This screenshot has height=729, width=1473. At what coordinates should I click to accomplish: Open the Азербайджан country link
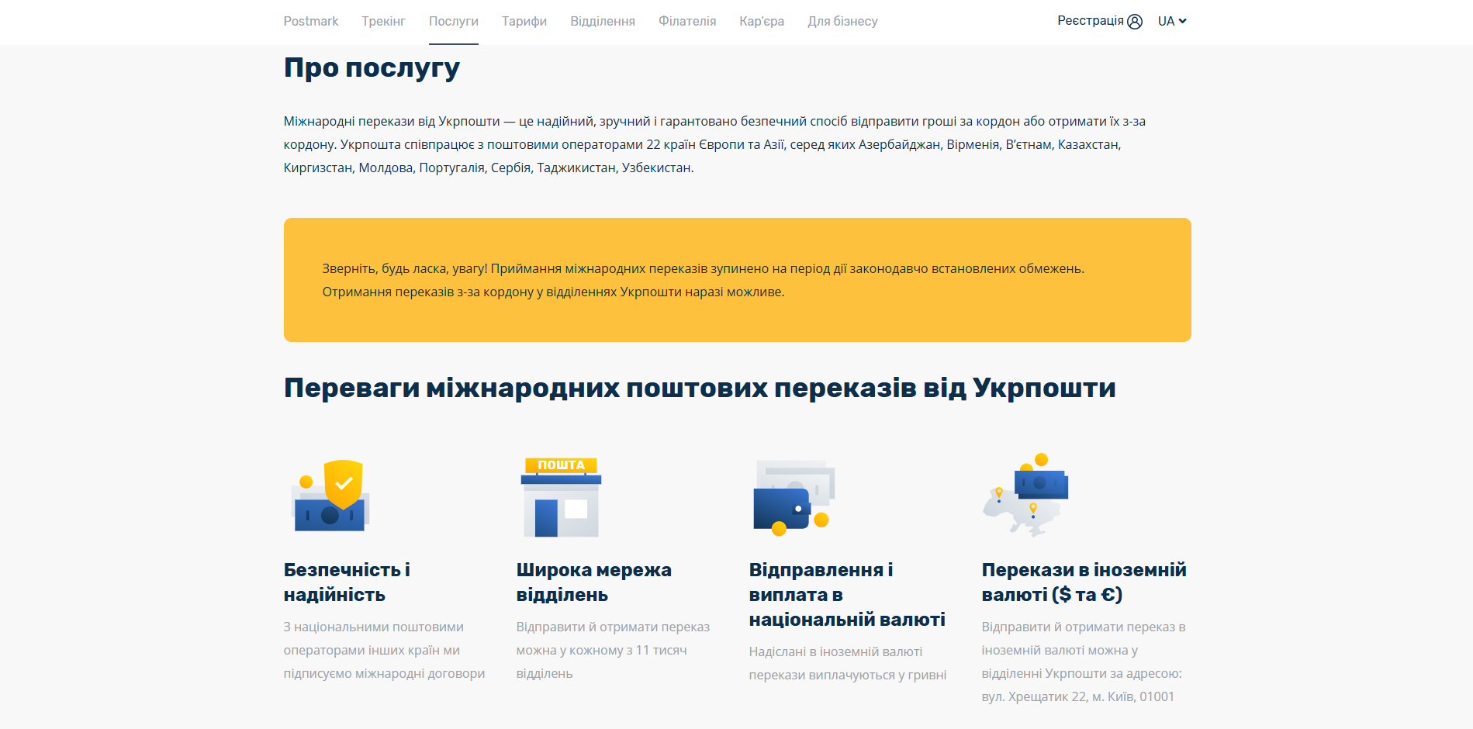point(901,144)
